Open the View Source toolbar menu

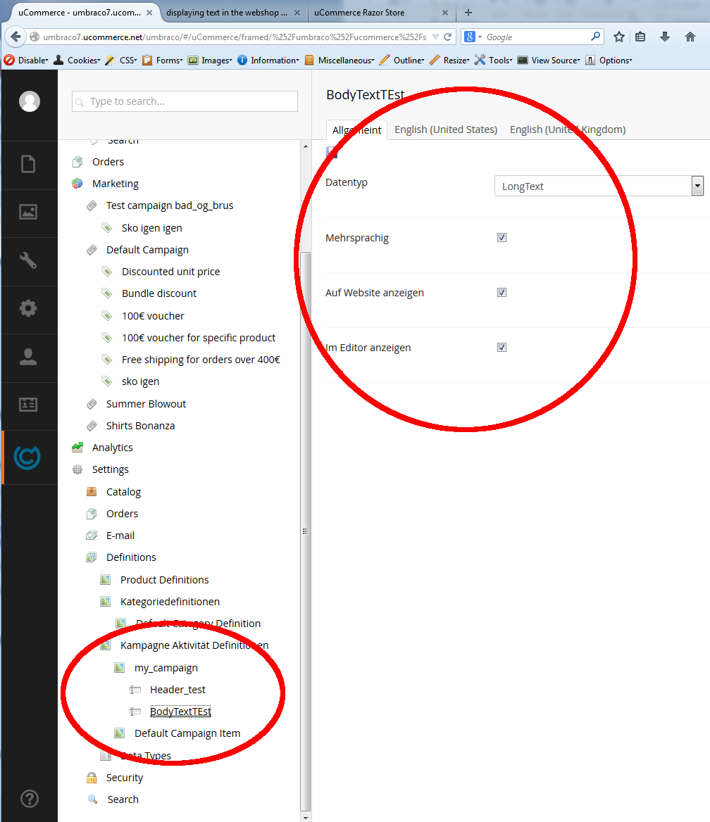[549, 61]
